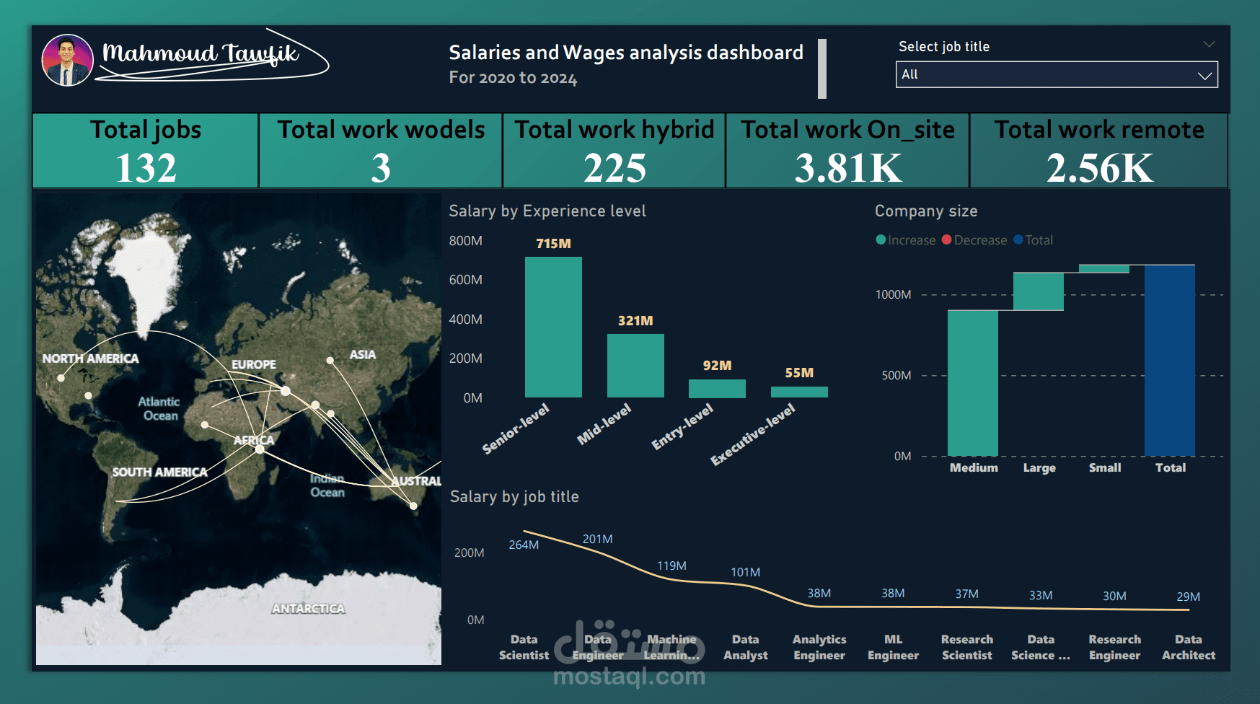The image size is (1260, 704).
Task: Click the Entry-level 92M bar
Action: [717, 389]
